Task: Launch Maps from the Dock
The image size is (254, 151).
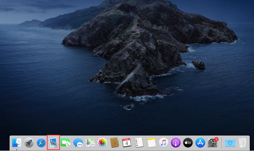Action: pyautogui.click(x=90, y=143)
